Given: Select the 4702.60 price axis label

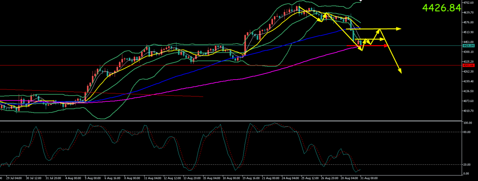Looking at the screenshot, I should click(x=468, y=3).
